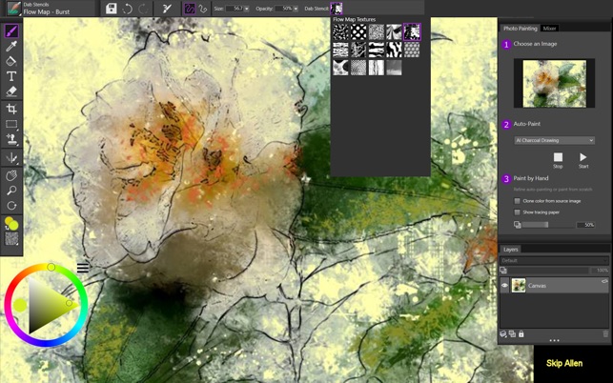Switch to the Mixer tab
This screenshot has height=383, width=613.
click(x=550, y=29)
